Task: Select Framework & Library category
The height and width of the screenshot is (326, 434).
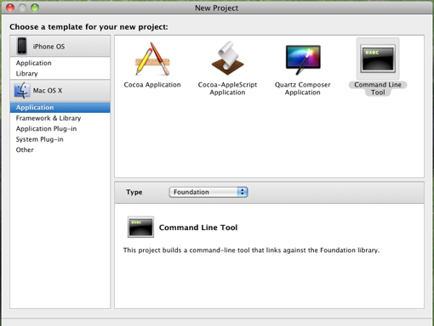Action: coord(60,118)
